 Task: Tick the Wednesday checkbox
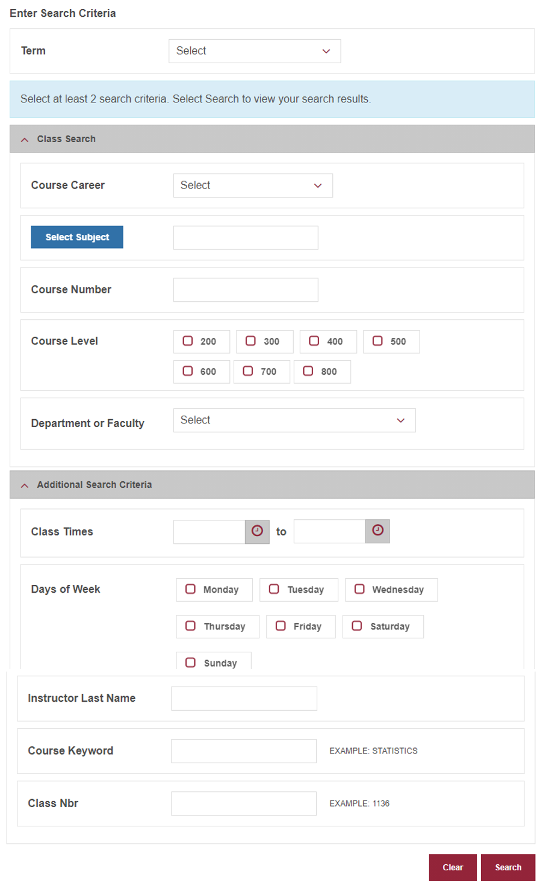pos(359,589)
